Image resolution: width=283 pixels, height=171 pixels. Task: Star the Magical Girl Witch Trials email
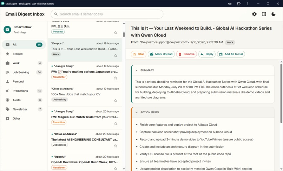tap(116, 123)
